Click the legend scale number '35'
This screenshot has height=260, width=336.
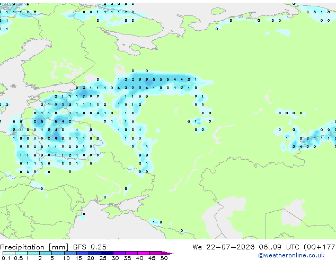(127, 258)
